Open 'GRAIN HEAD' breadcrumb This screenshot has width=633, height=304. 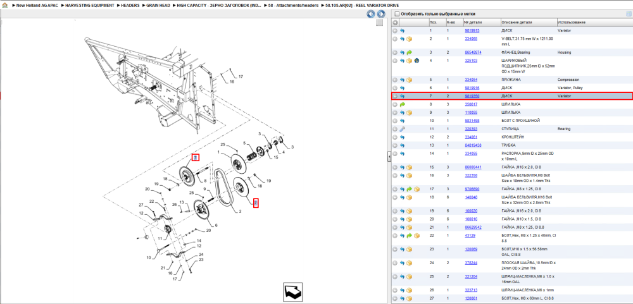[x=158, y=6]
